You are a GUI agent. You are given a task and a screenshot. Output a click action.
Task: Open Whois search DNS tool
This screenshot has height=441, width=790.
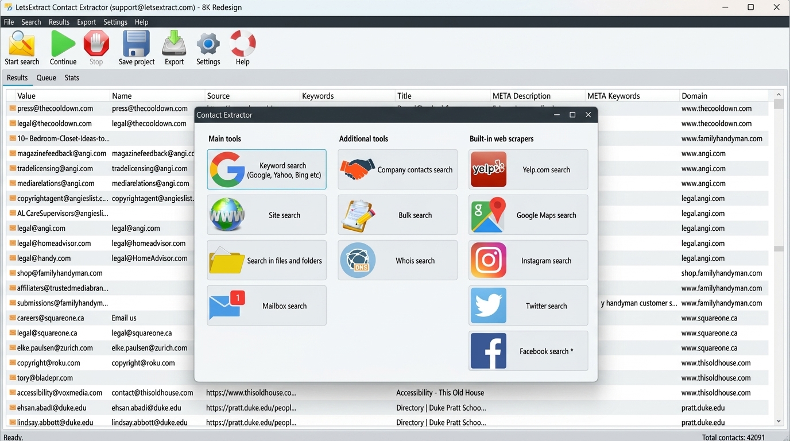(x=397, y=260)
